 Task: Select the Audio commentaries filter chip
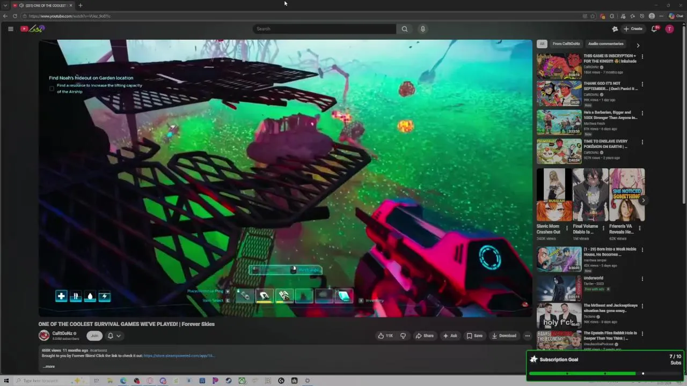(x=605, y=44)
